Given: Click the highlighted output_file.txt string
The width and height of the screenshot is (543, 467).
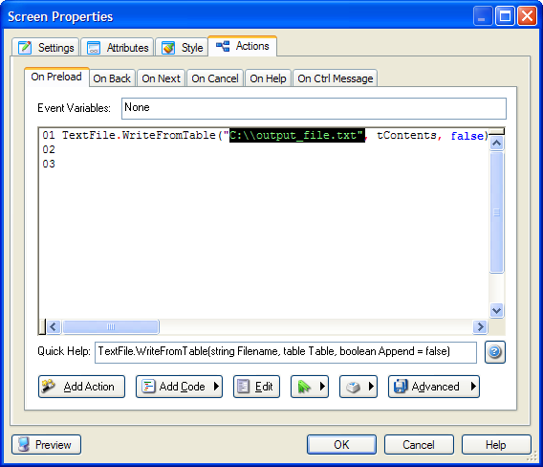Looking at the screenshot, I should click(297, 135).
